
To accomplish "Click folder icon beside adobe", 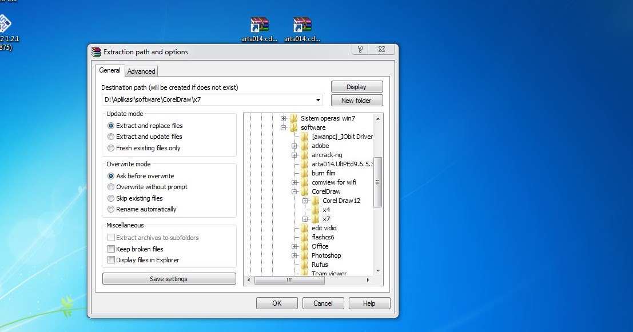I will (x=304, y=146).
